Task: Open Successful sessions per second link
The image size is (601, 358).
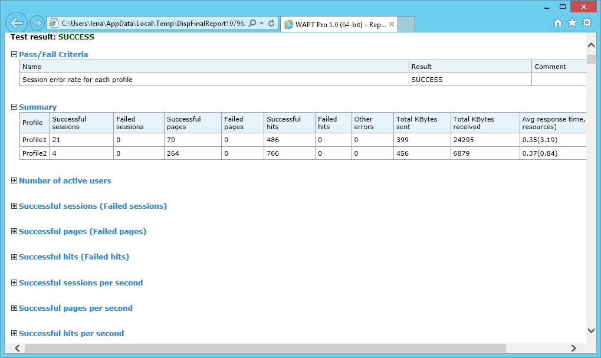Action: 80,283
